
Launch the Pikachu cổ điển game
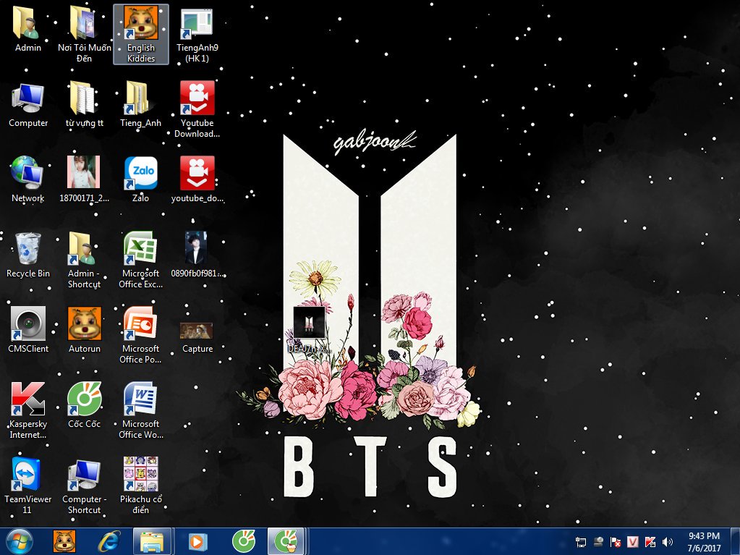(140, 485)
